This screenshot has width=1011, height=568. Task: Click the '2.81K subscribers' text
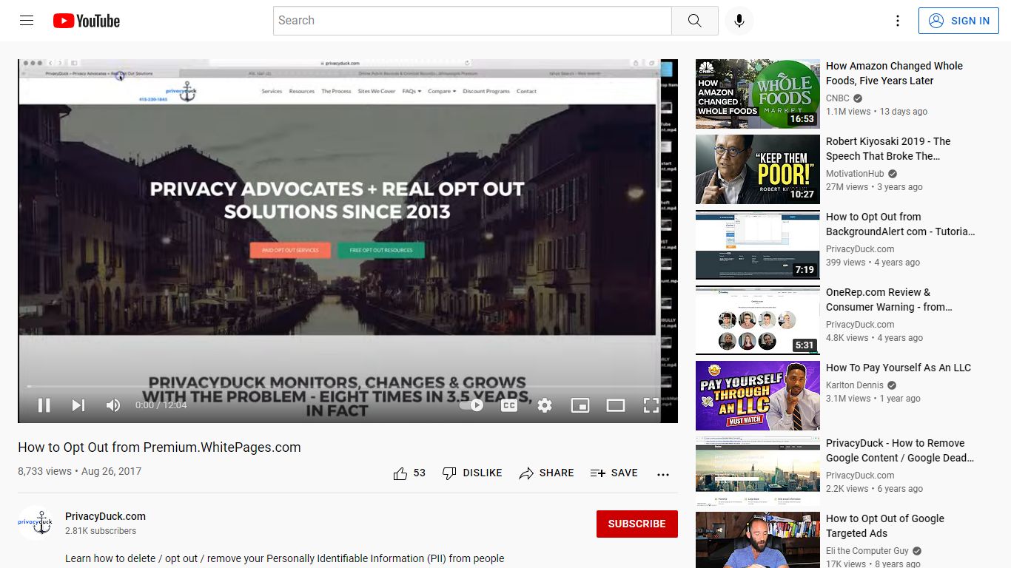(x=101, y=531)
